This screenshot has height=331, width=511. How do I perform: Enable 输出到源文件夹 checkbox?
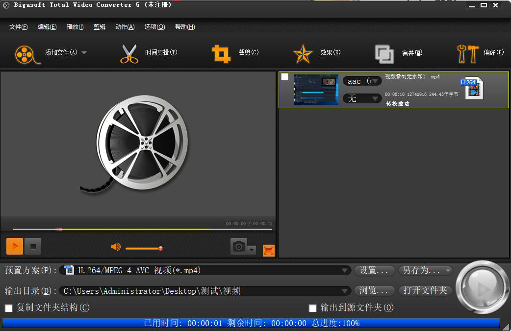pos(312,308)
